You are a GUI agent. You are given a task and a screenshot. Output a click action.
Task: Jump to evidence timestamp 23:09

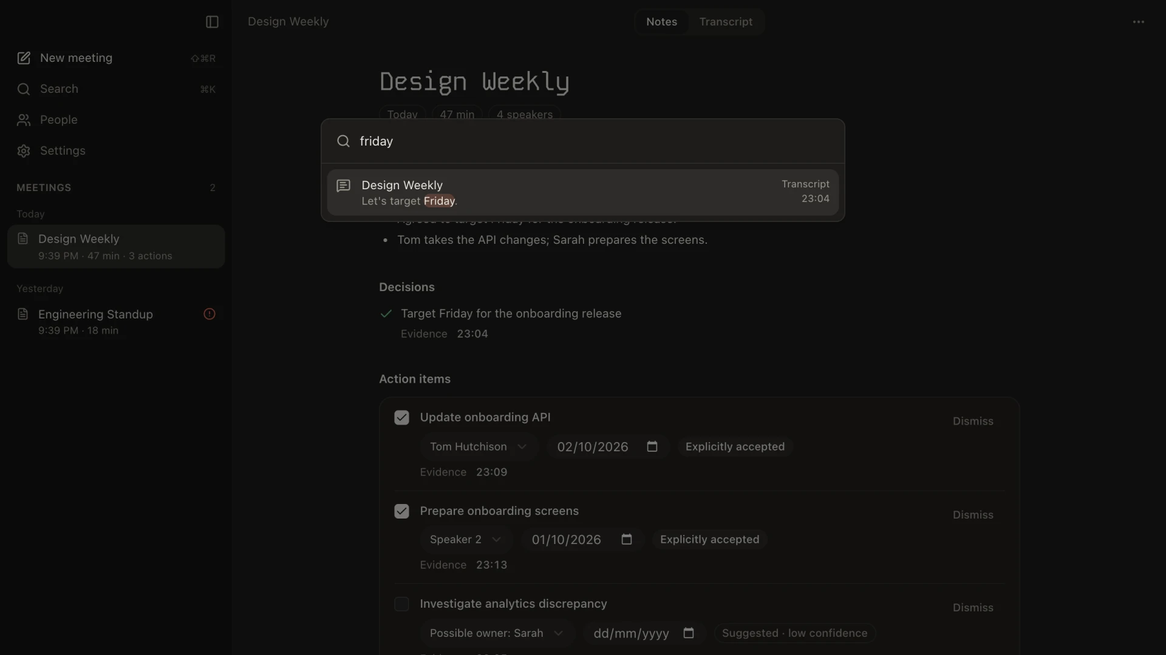(491, 472)
